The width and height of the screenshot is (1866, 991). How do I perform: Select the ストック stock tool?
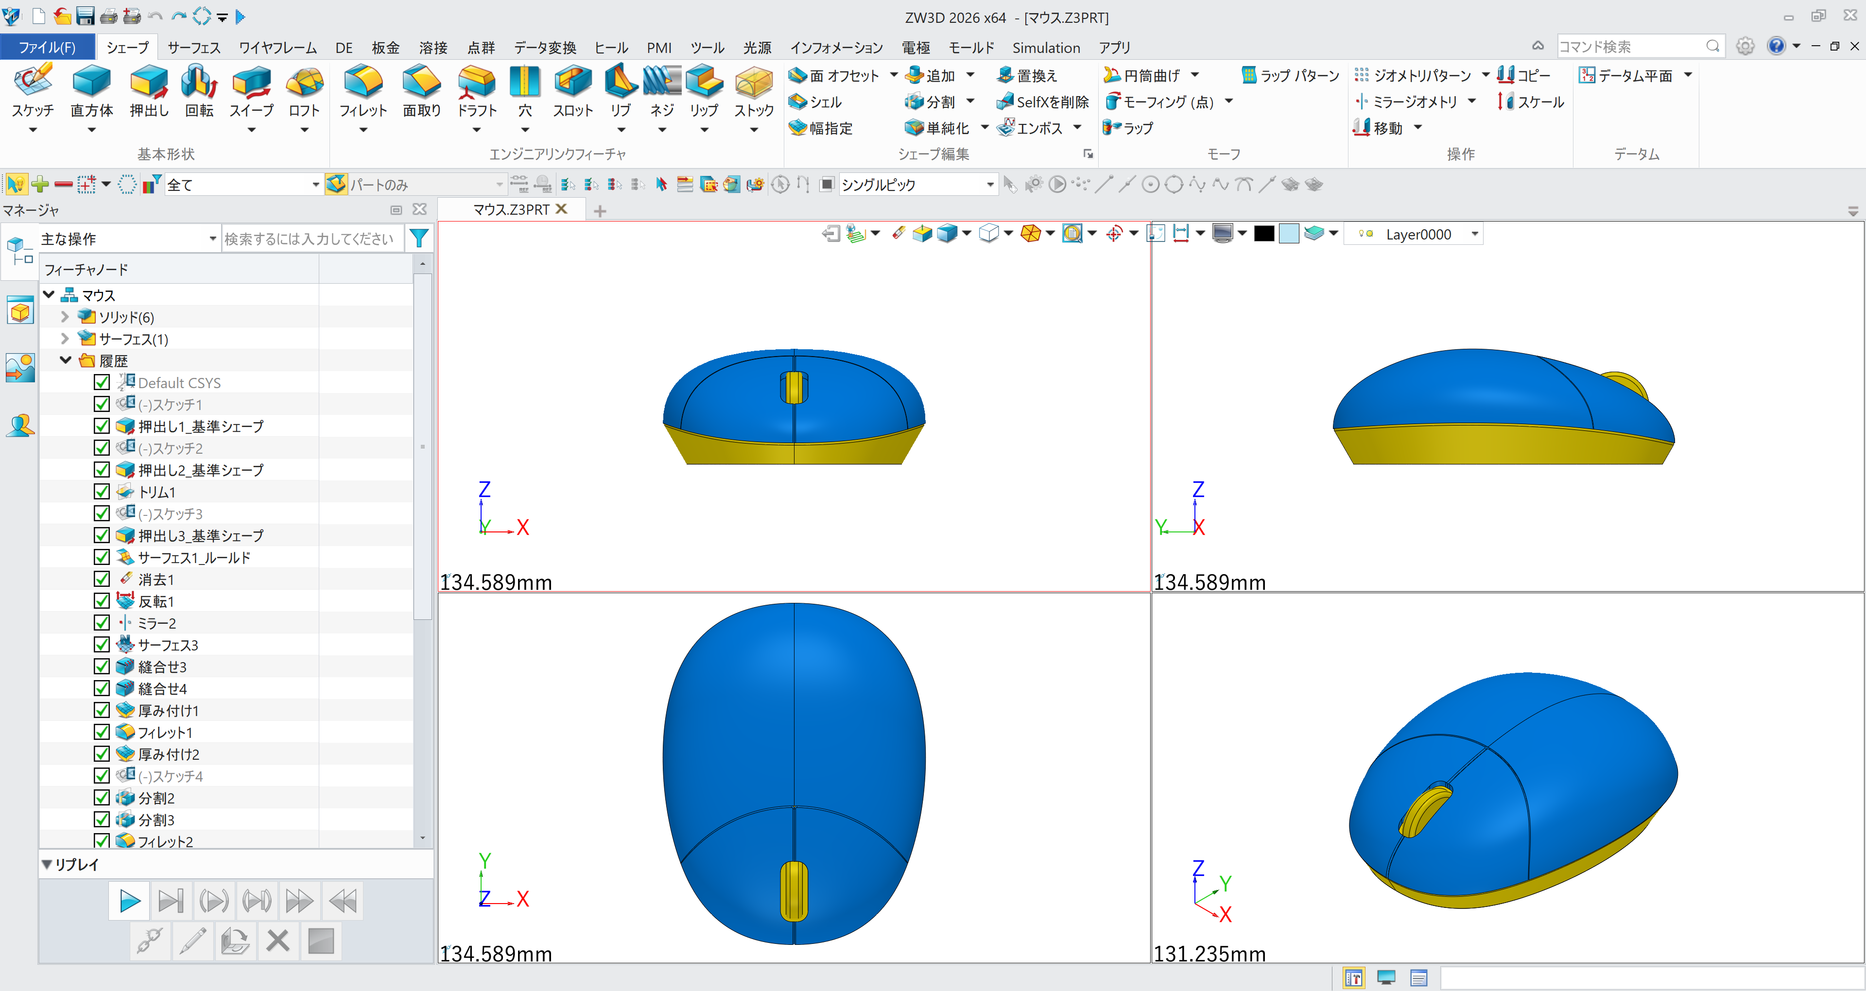click(754, 91)
